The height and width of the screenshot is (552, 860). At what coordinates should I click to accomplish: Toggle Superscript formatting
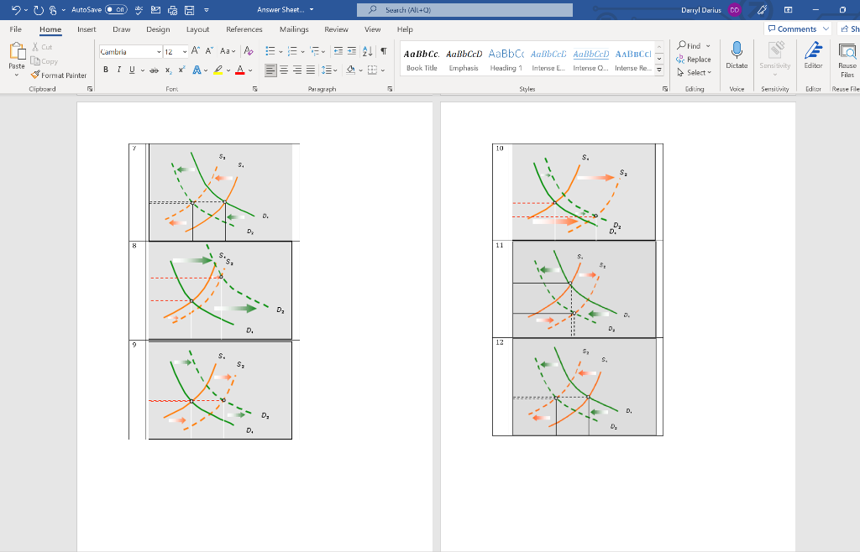[x=182, y=70]
